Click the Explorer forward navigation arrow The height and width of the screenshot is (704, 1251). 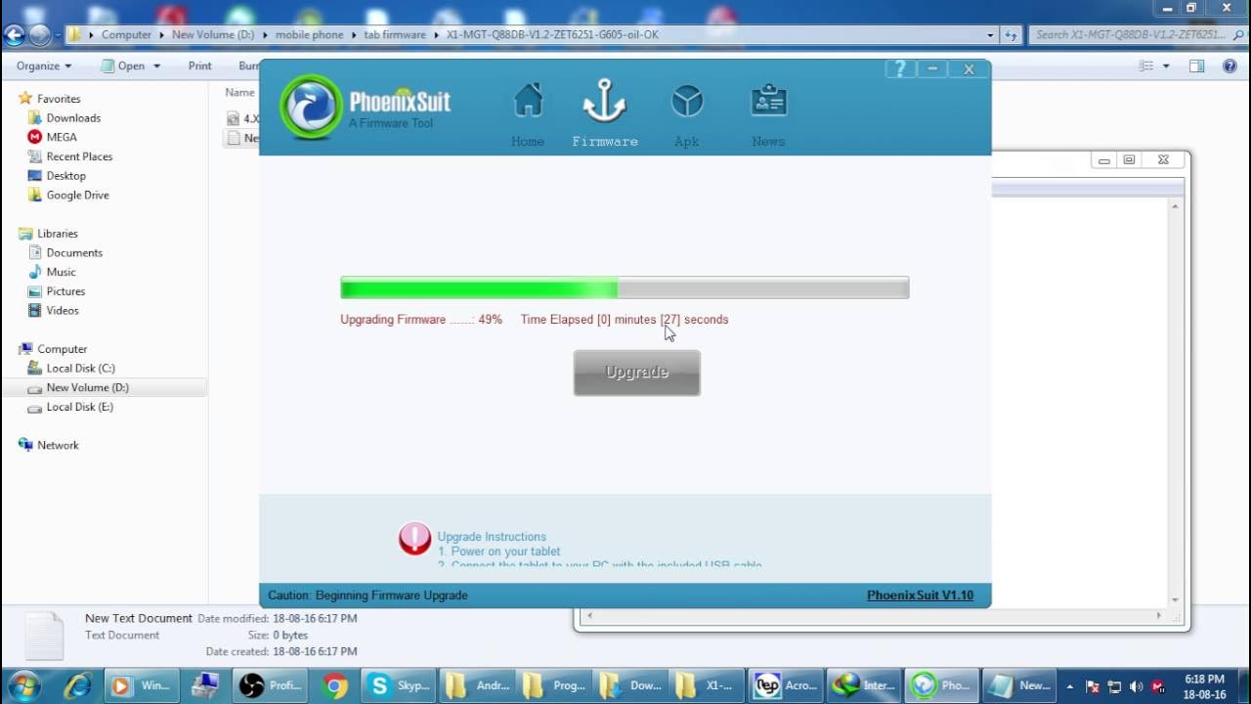[x=39, y=35]
